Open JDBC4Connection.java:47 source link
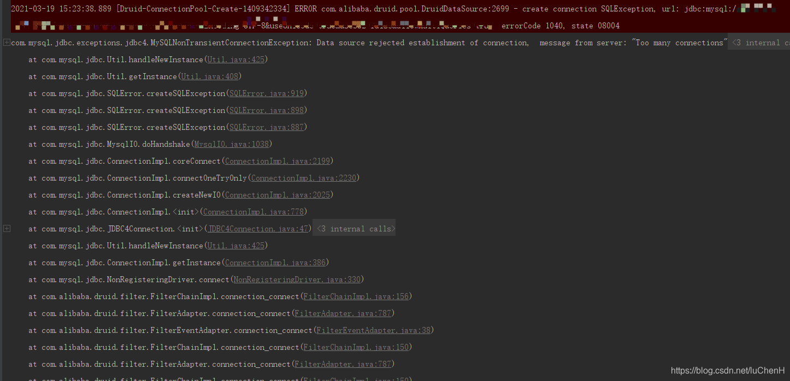Screen dimensions: 790x381 pos(257,229)
